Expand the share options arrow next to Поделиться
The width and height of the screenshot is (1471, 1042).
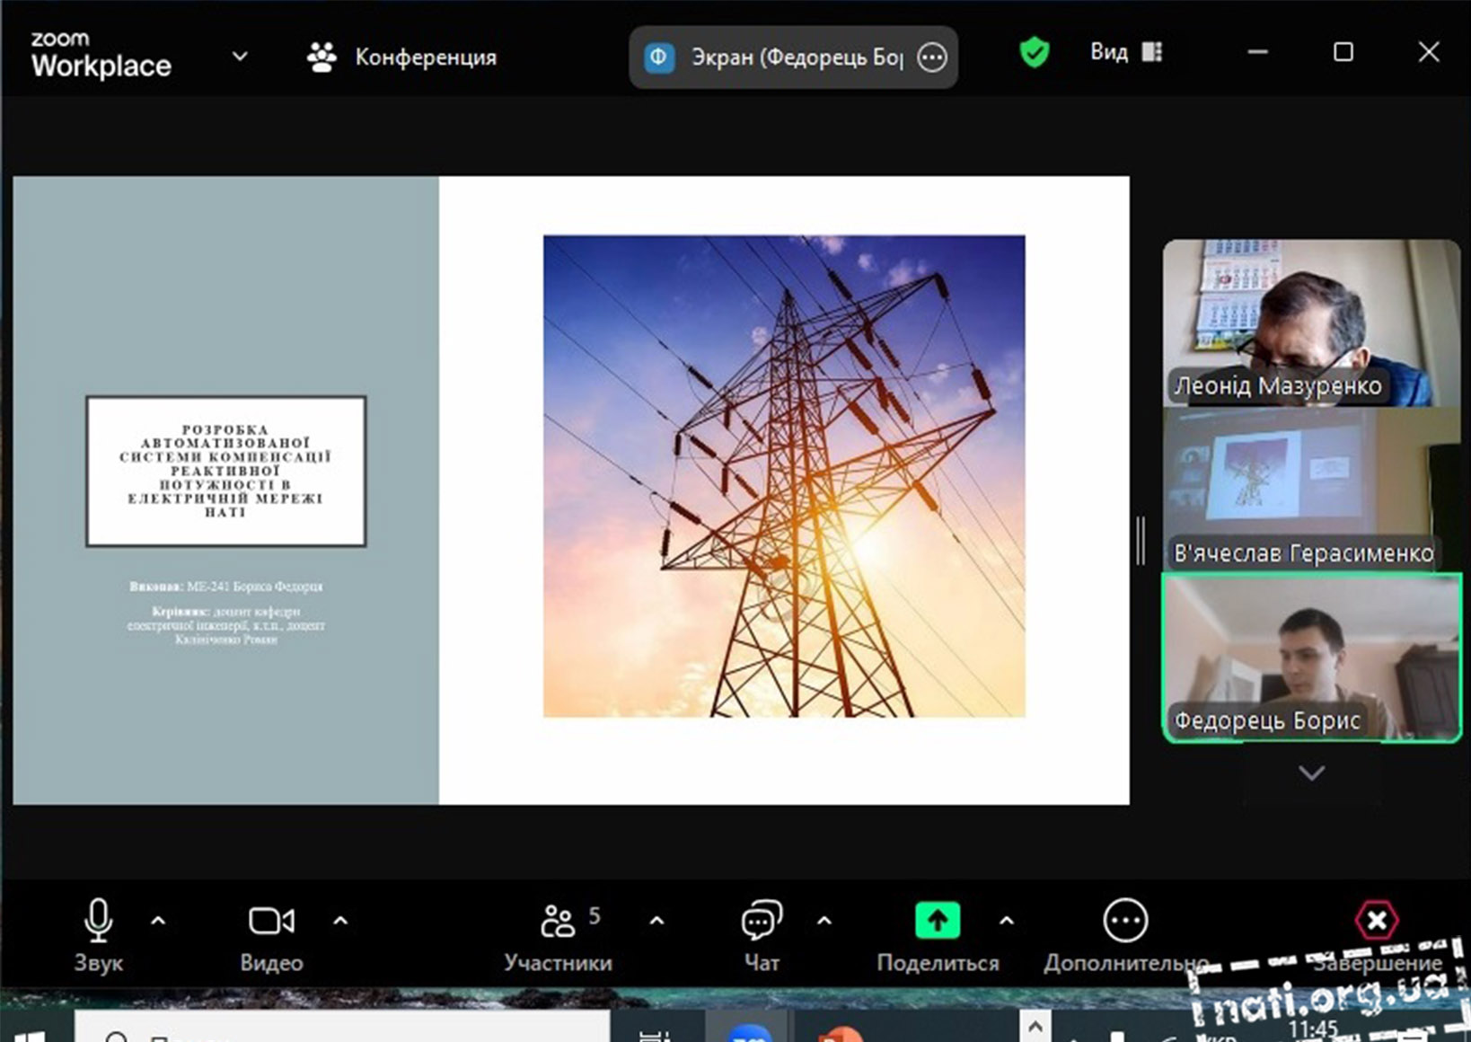click(1007, 921)
